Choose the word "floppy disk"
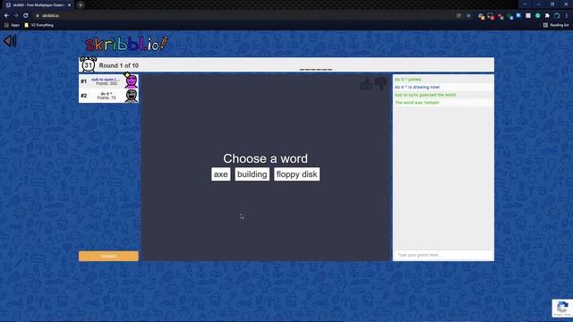This screenshot has width=573, height=322. point(296,174)
